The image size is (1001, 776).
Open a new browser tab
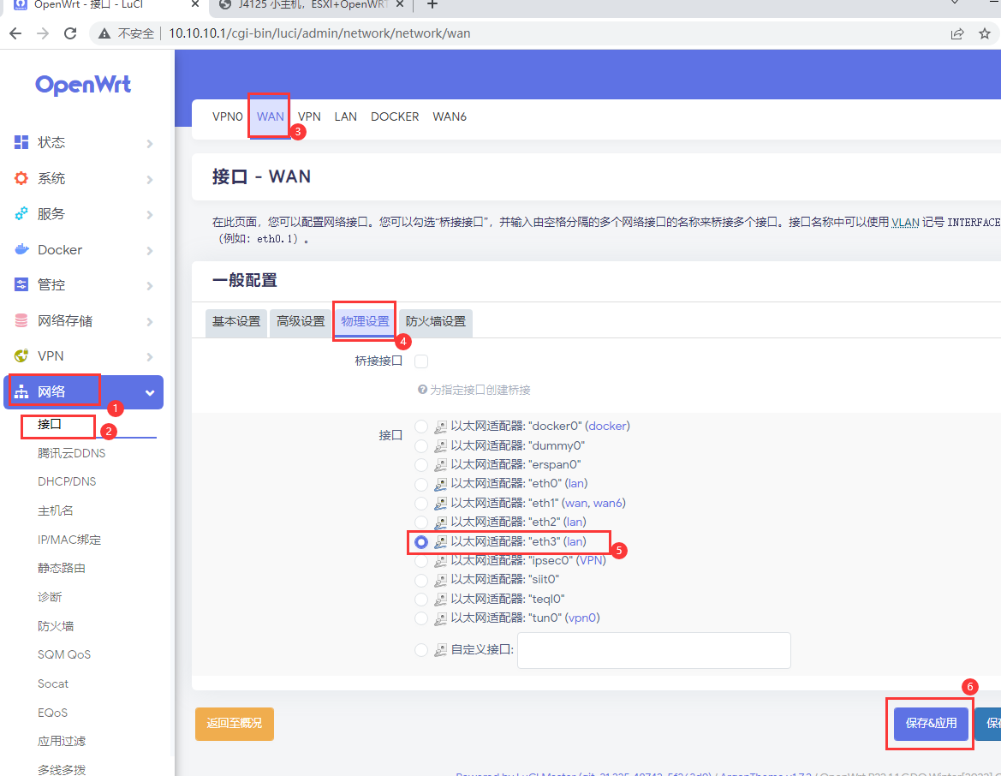click(x=432, y=5)
